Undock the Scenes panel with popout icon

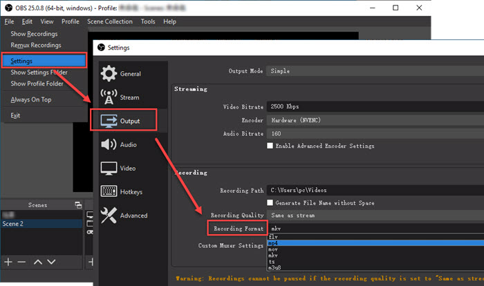[78, 205]
